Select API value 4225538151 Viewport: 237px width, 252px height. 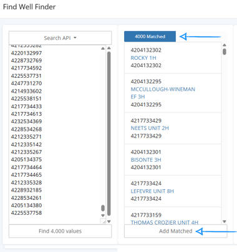click(26, 98)
